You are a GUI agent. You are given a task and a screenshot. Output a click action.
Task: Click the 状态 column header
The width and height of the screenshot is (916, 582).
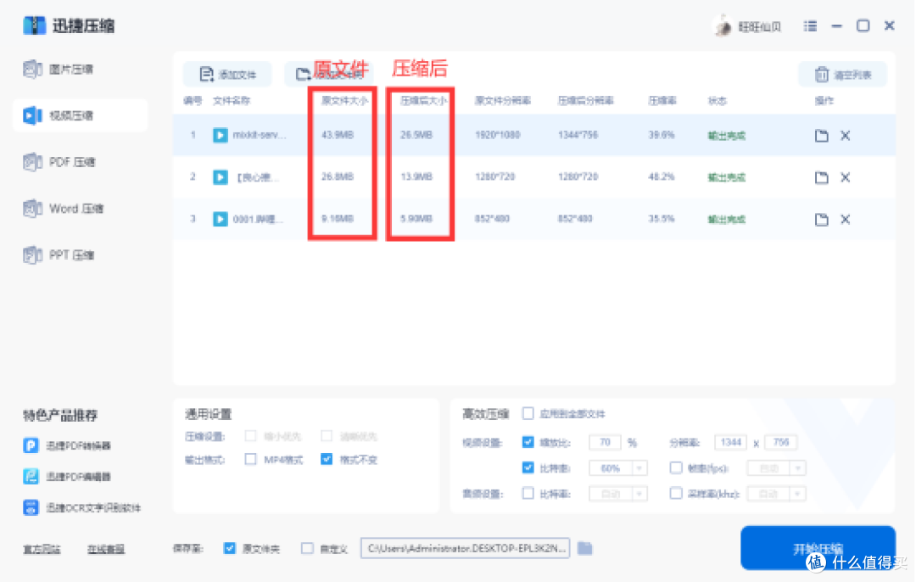718,100
